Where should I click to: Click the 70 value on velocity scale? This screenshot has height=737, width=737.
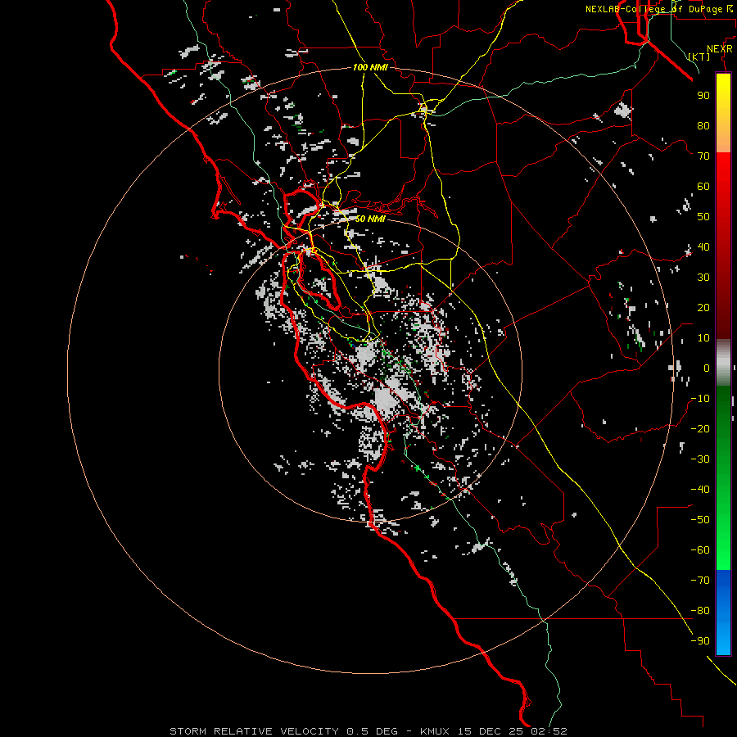point(703,156)
